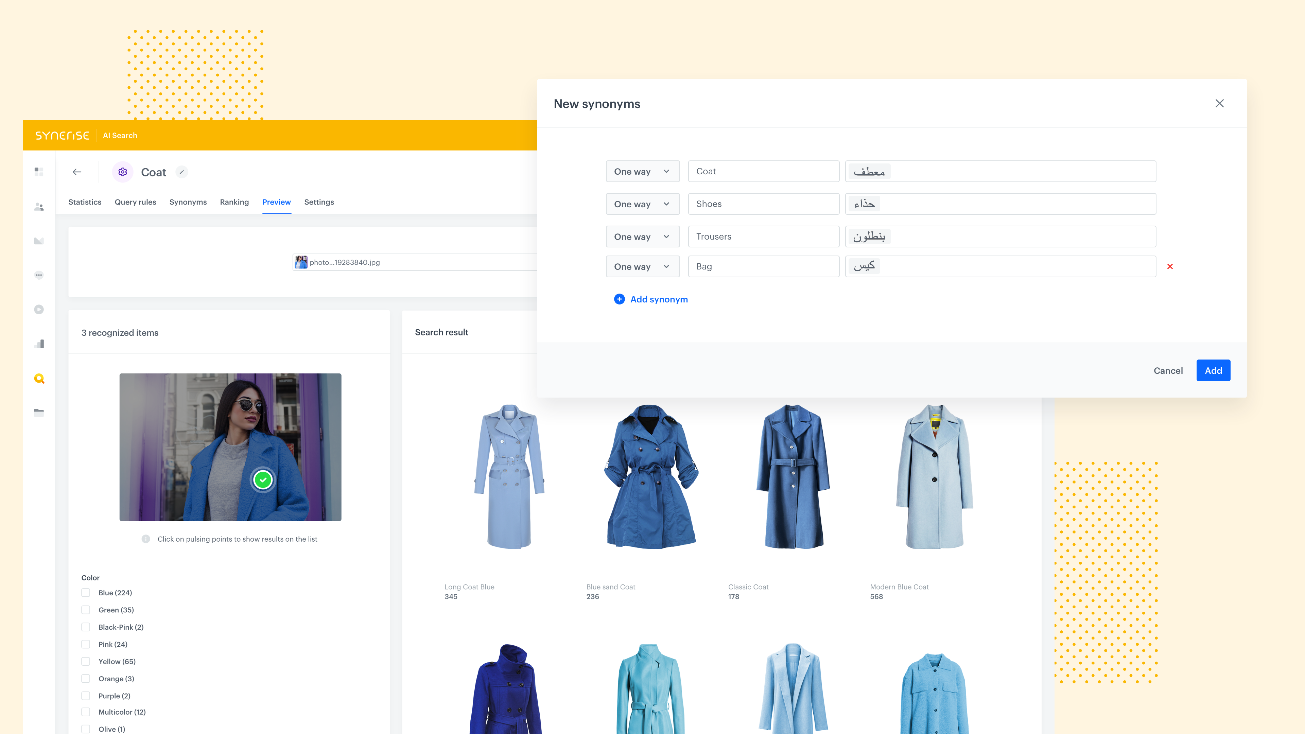Click the photo thumbnail in file input
This screenshot has height=734, width=1305.
tap(301, 262)
